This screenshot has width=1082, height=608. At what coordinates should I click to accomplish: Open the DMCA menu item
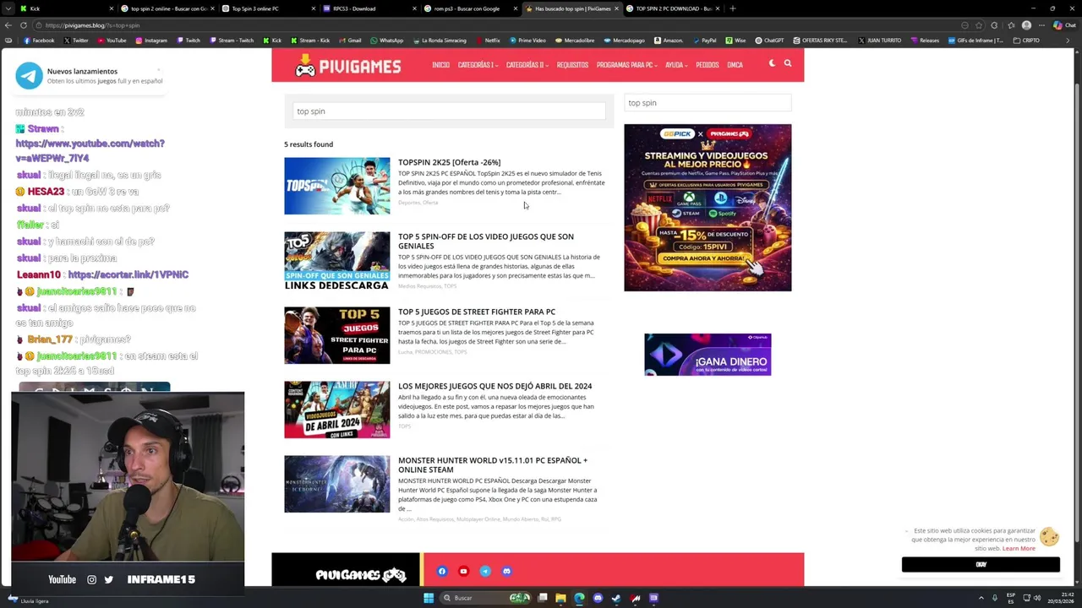[735, 65]
